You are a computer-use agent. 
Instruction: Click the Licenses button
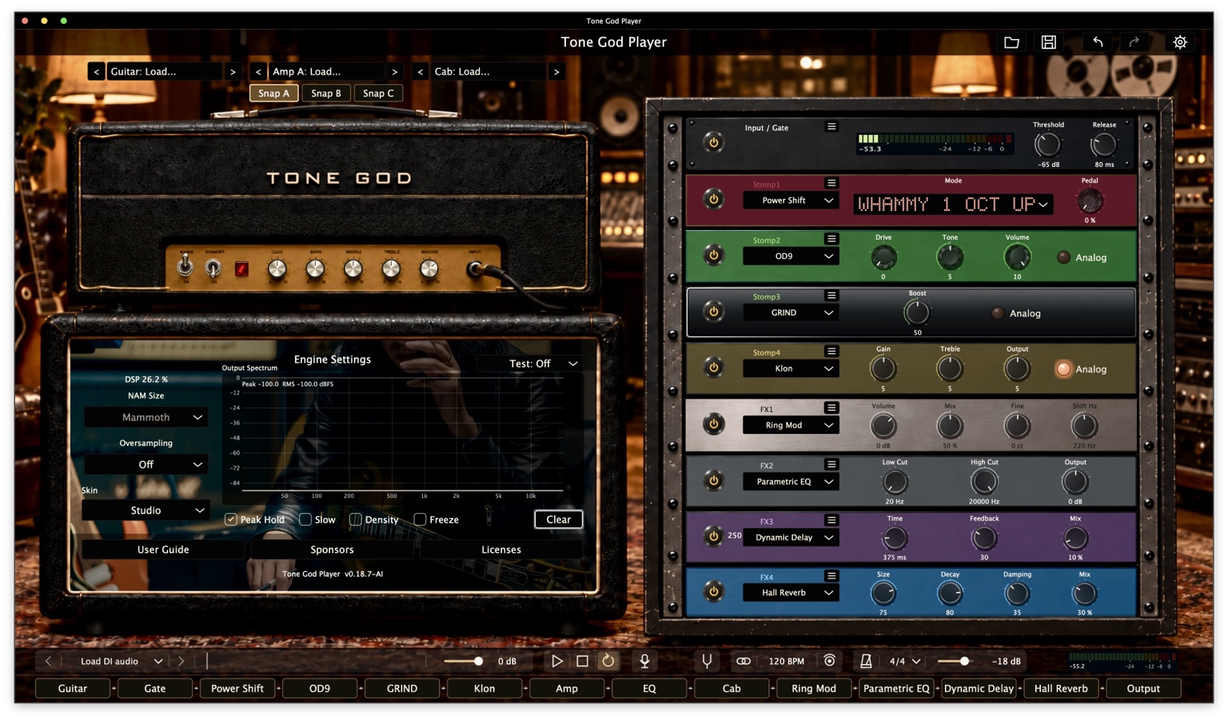501,550
